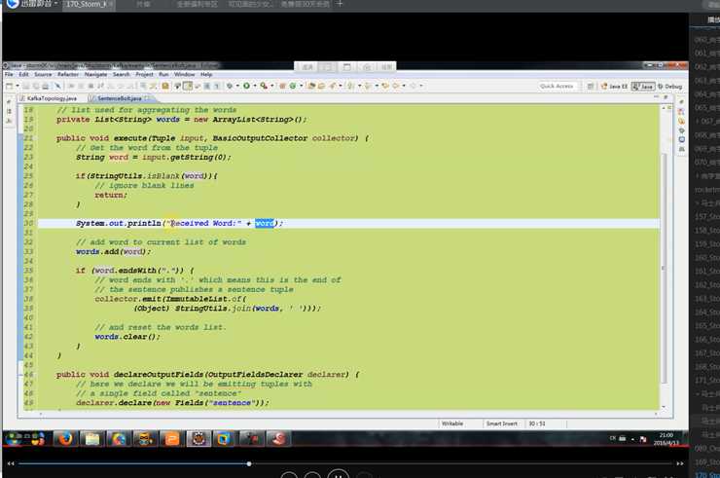Image resolution: width=720 pixels, height=478 pixels.
Task: Click the Quick Access search field
Action: [557, 86]
